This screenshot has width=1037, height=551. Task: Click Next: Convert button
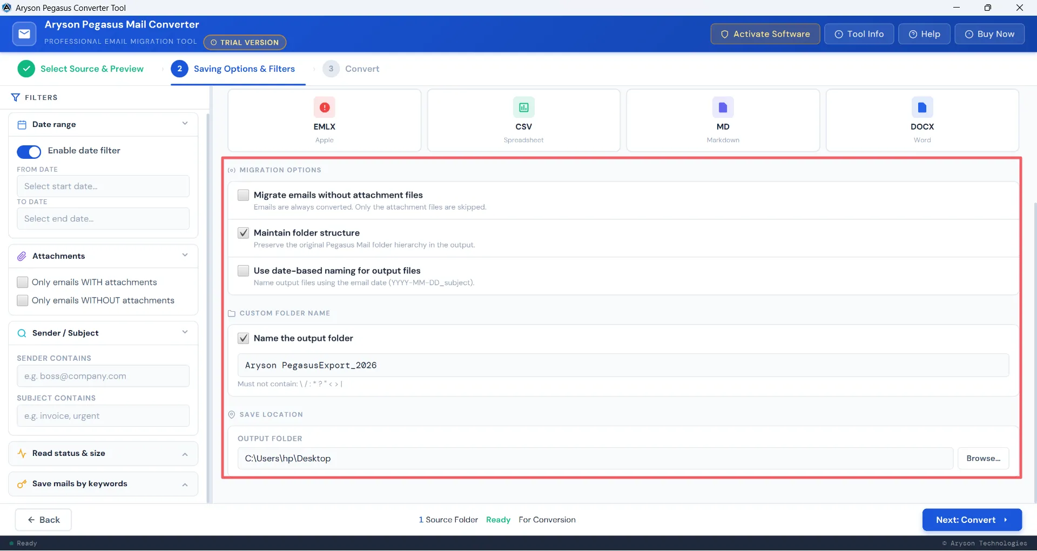972,520
